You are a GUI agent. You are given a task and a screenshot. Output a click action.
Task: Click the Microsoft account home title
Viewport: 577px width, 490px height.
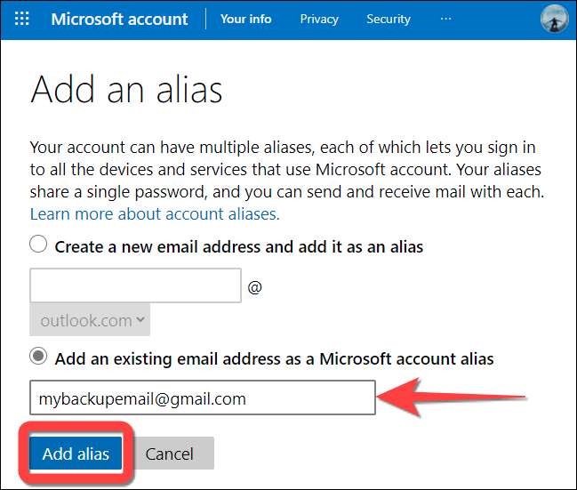119,19
